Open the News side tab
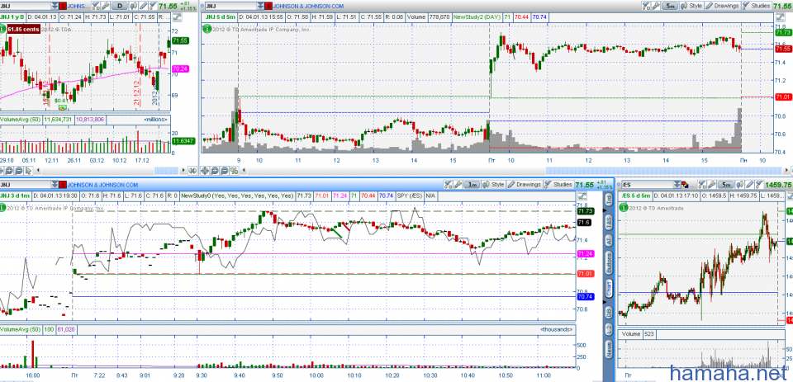The height and width of the screenshot is (382, 793). (609, 350)
